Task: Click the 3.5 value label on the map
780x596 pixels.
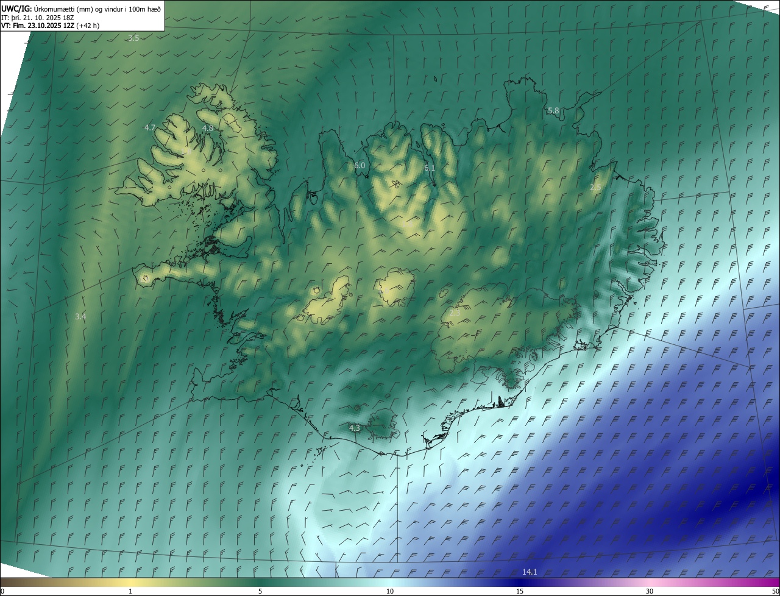Action: (x=133, y=38)
